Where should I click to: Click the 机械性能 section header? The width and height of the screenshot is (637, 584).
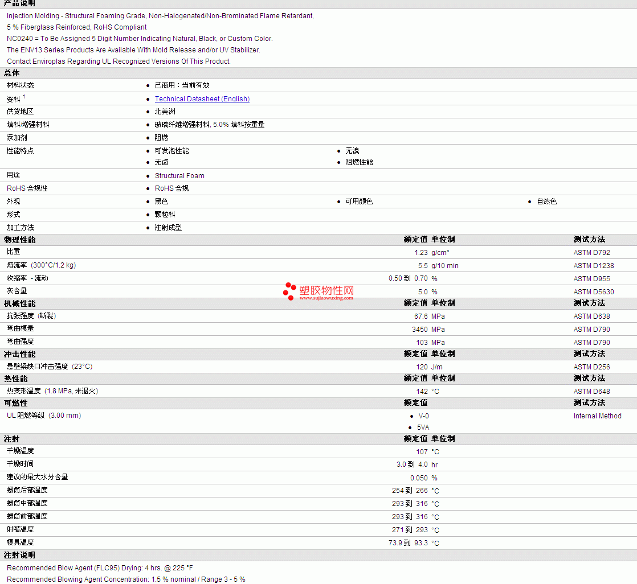[19, 303]
